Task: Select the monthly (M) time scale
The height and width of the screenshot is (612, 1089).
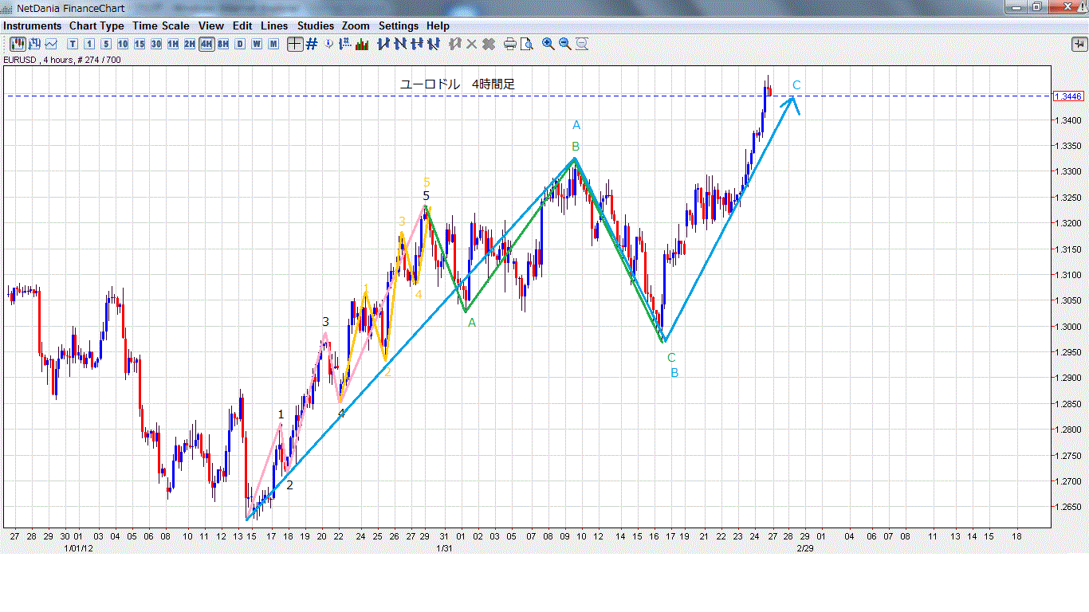Action: (273, 44)
